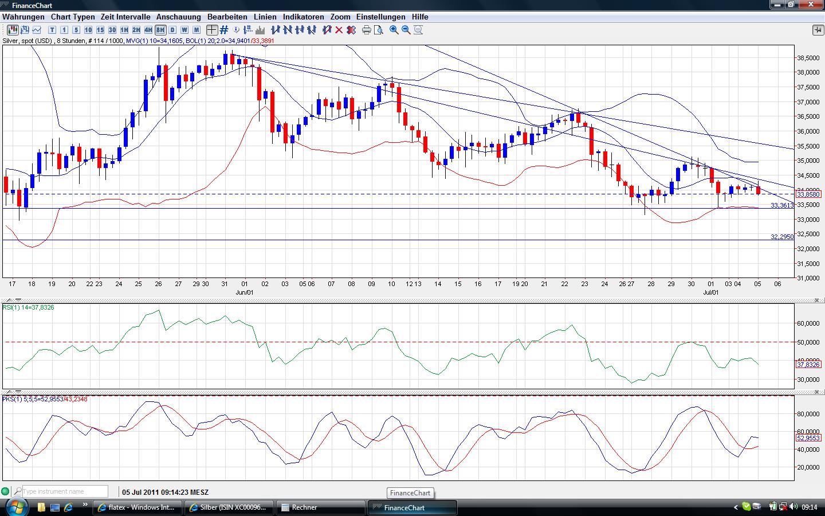Viewport: 825px width, 516px height.
Task: Select the 15-minute interval button
Action: (x=100, y=30)
